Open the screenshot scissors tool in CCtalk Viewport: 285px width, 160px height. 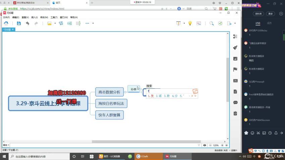[258, 133]
